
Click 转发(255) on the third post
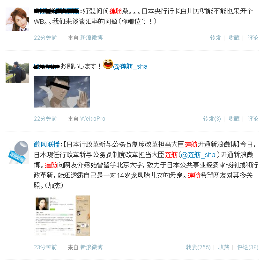[198, 247]
